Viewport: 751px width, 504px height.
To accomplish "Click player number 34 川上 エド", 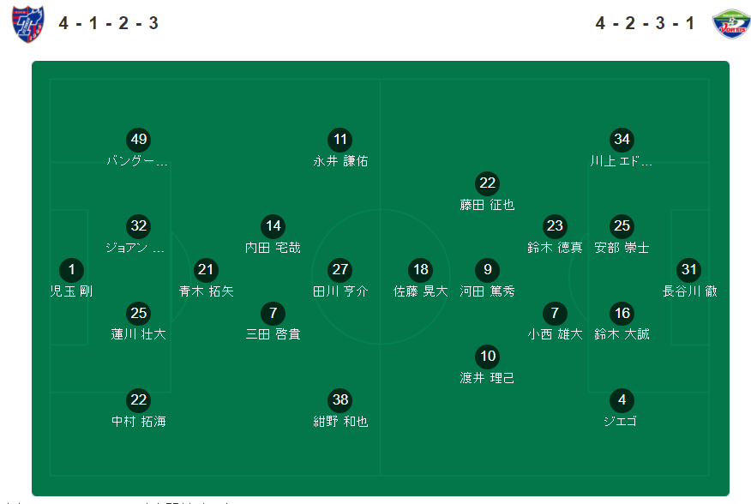I will [622, 140].
